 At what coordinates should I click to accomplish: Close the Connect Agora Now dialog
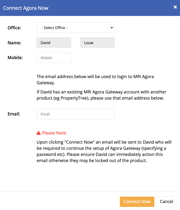[x=175, y=7]
